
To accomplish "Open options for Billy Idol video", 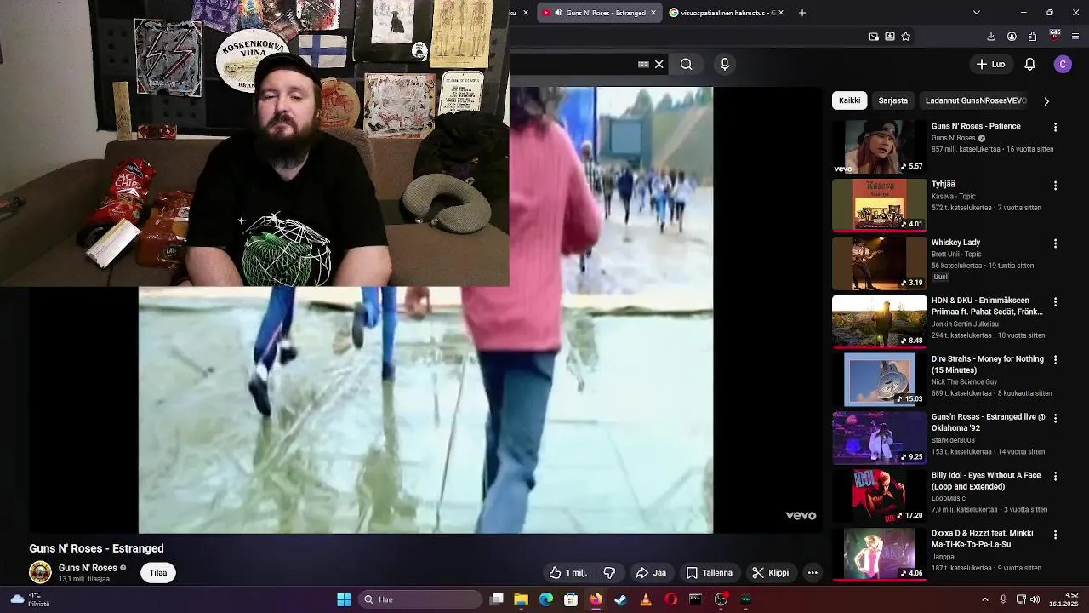I will pos(1055,476).
